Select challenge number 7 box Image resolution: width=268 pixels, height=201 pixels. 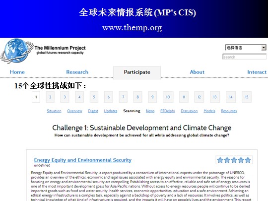point(123,97)
